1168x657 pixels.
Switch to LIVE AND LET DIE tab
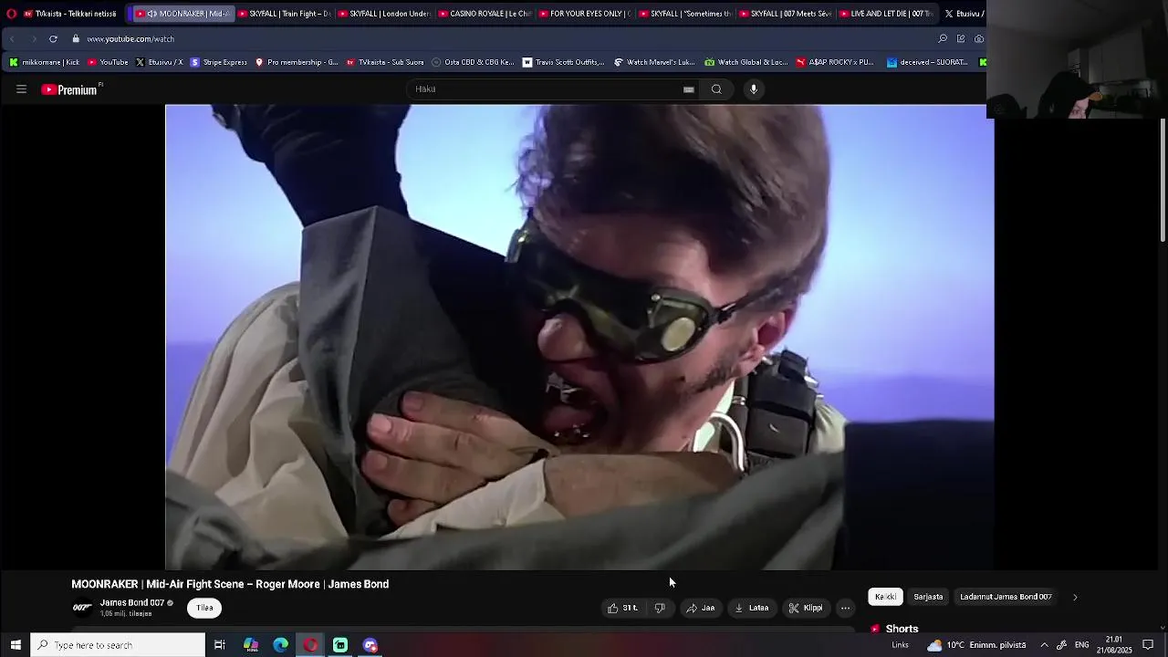(x=887, y=14)
